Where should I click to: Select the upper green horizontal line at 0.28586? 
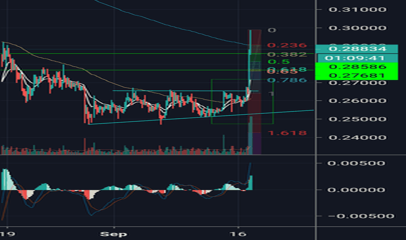(x=157, y=54)
